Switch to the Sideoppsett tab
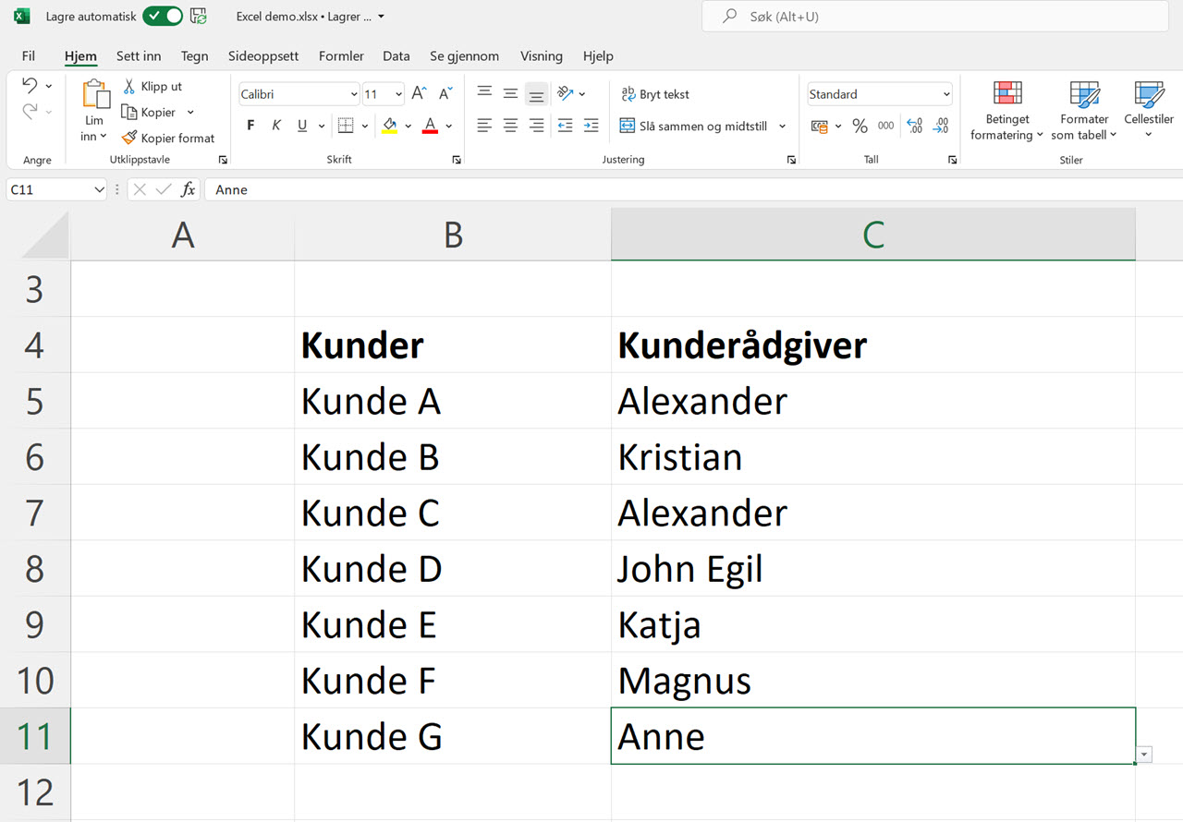 coord(263,55)
